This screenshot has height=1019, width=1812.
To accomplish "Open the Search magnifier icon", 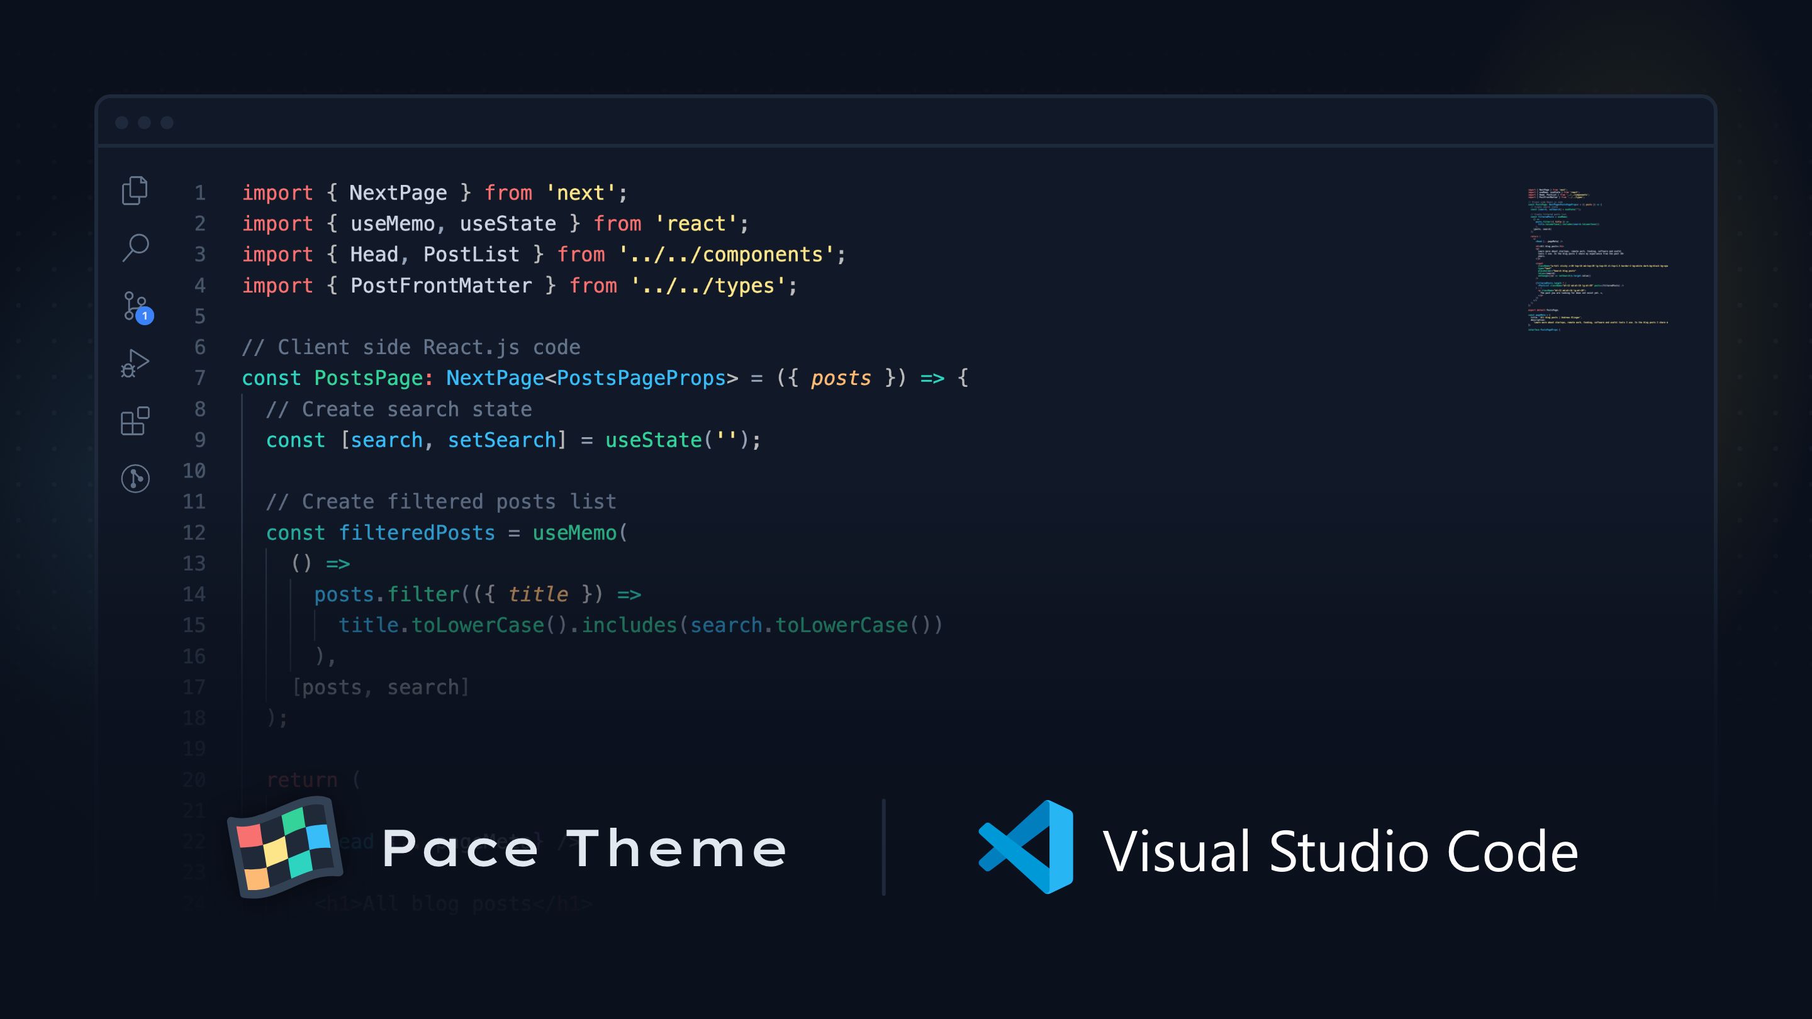I will [135, 248].
